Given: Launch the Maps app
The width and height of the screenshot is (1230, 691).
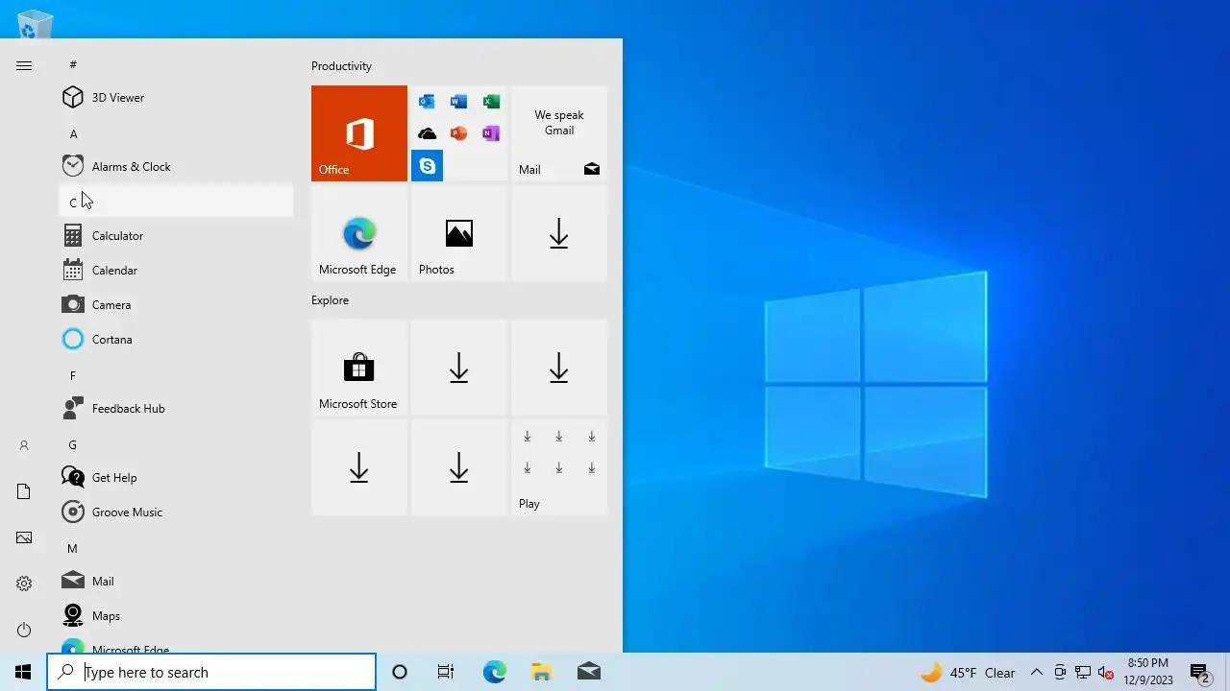Looking at the screenshot, I should click(x=176, y=615).
